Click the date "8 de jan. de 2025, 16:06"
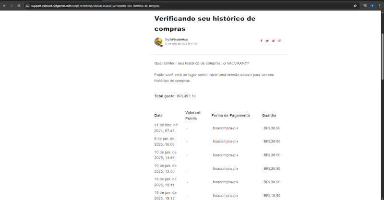The height and width of the screenshot is (200, 384). coord(164,141)
